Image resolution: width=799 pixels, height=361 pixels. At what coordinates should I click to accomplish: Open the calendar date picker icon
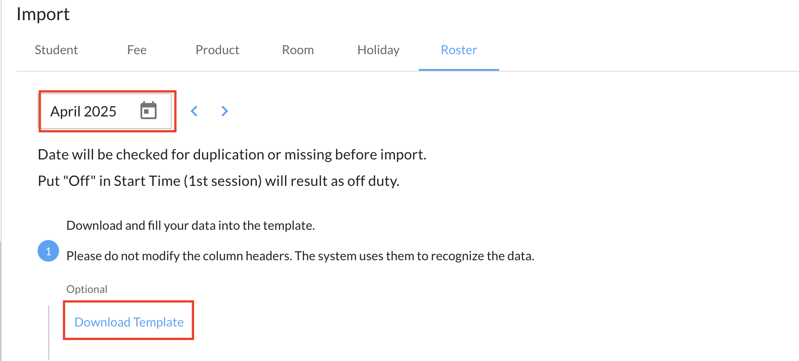coord(148,111)
